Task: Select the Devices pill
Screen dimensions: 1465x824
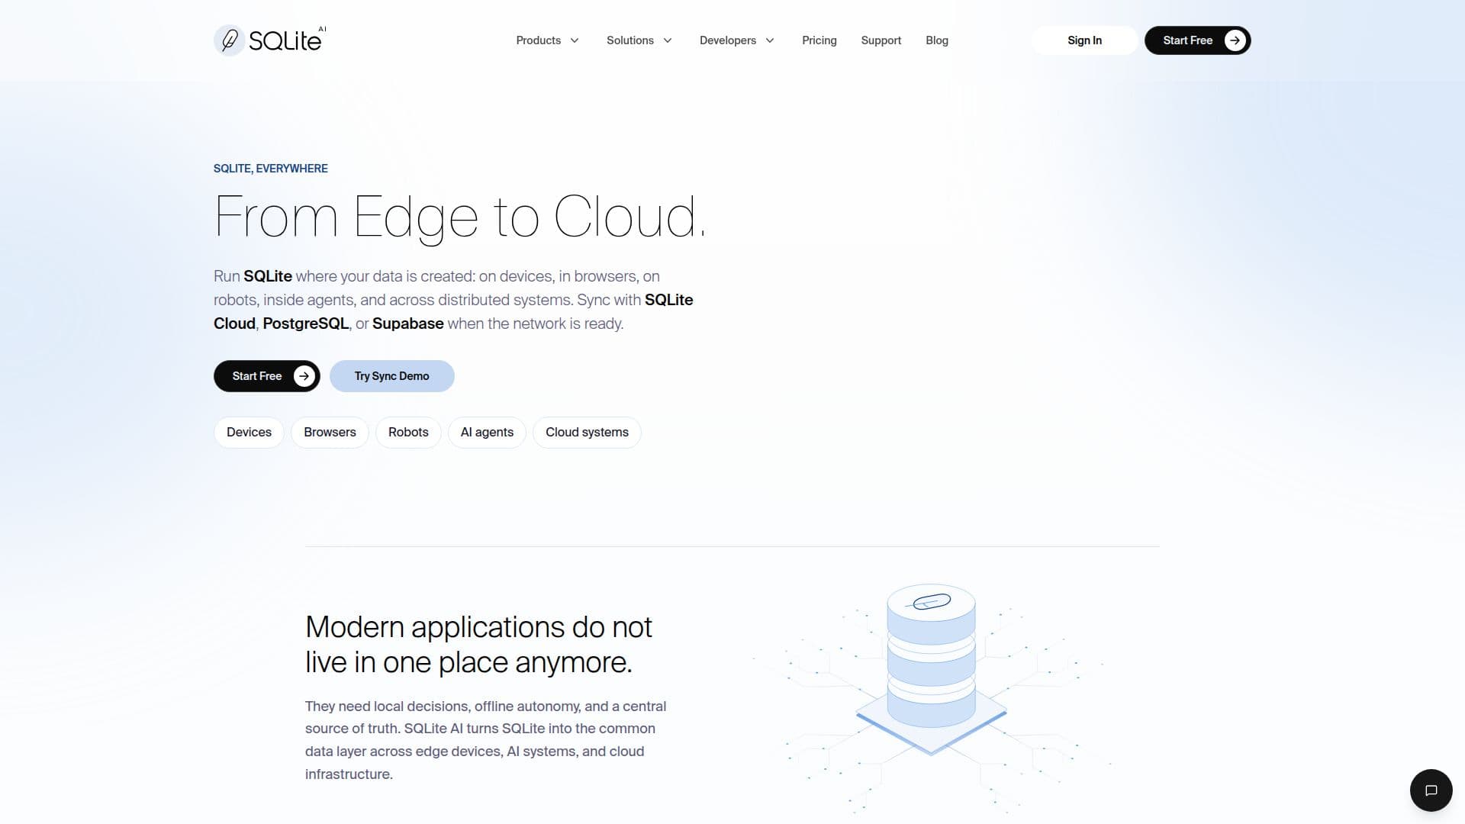Action: 249,433
